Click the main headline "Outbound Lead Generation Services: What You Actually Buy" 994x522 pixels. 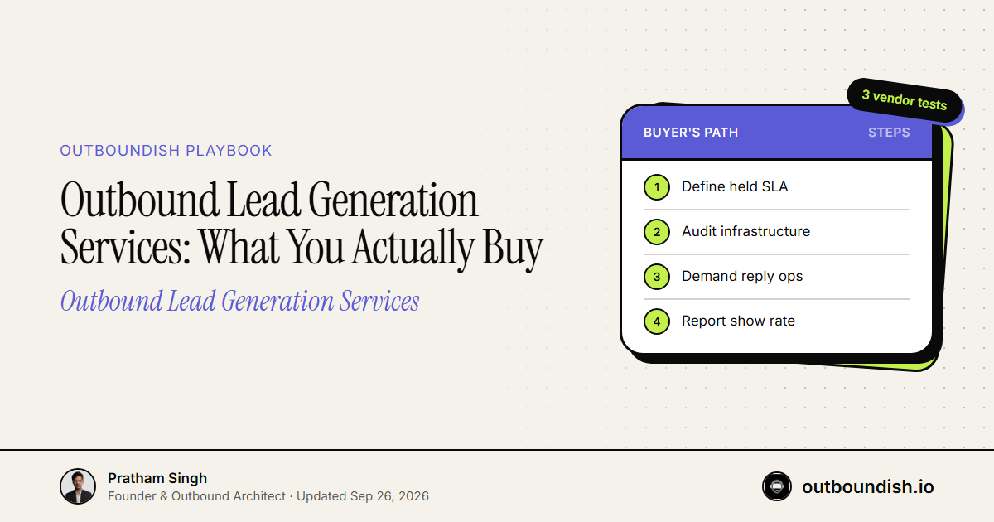point(302,225)
